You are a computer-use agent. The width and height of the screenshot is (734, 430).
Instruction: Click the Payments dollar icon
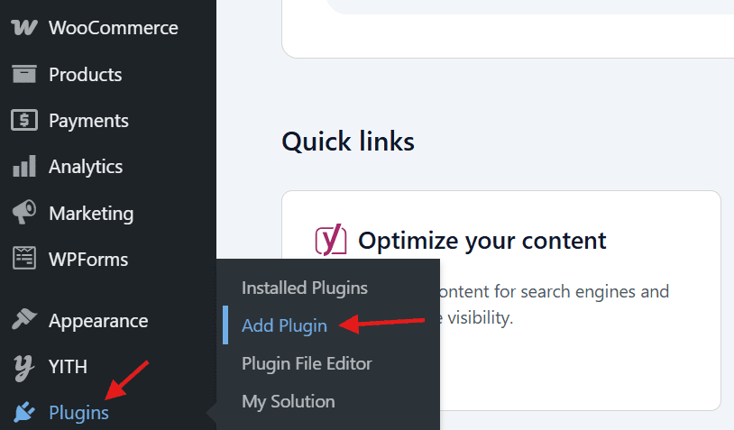pos(23,121)
